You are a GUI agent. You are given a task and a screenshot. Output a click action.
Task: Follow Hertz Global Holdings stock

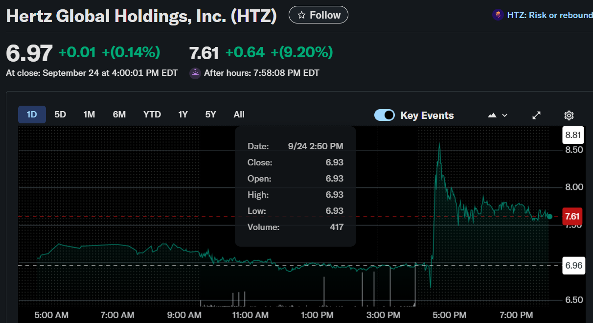click(x=319, y=15)
